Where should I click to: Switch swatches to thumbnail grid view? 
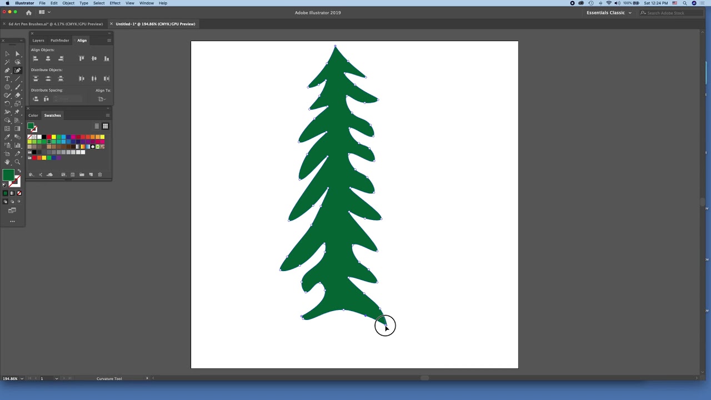point(105,126)
